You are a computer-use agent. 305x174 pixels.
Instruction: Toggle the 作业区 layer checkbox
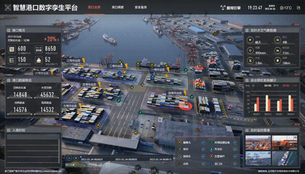[x=235, y=149]
